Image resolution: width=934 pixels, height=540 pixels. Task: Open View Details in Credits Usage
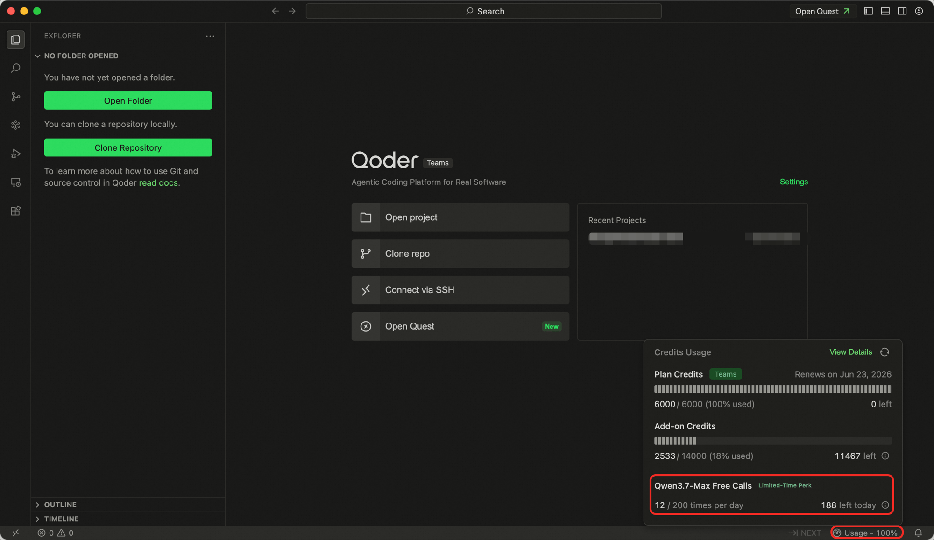pyautogui.click(x=850, y=352)
